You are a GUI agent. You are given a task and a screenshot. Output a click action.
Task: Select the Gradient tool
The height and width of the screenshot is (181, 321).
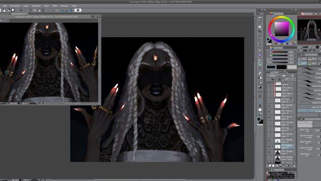click(260, 87)
